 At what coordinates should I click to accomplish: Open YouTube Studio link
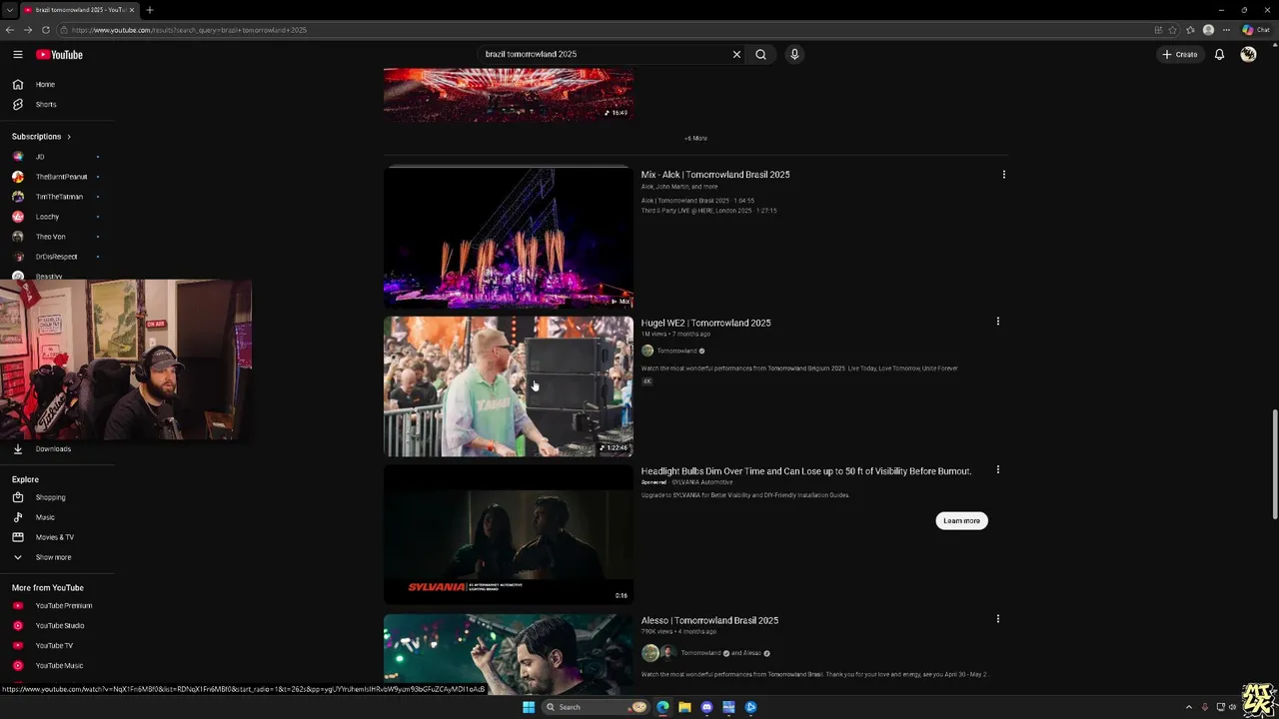[x=57, y=625]
